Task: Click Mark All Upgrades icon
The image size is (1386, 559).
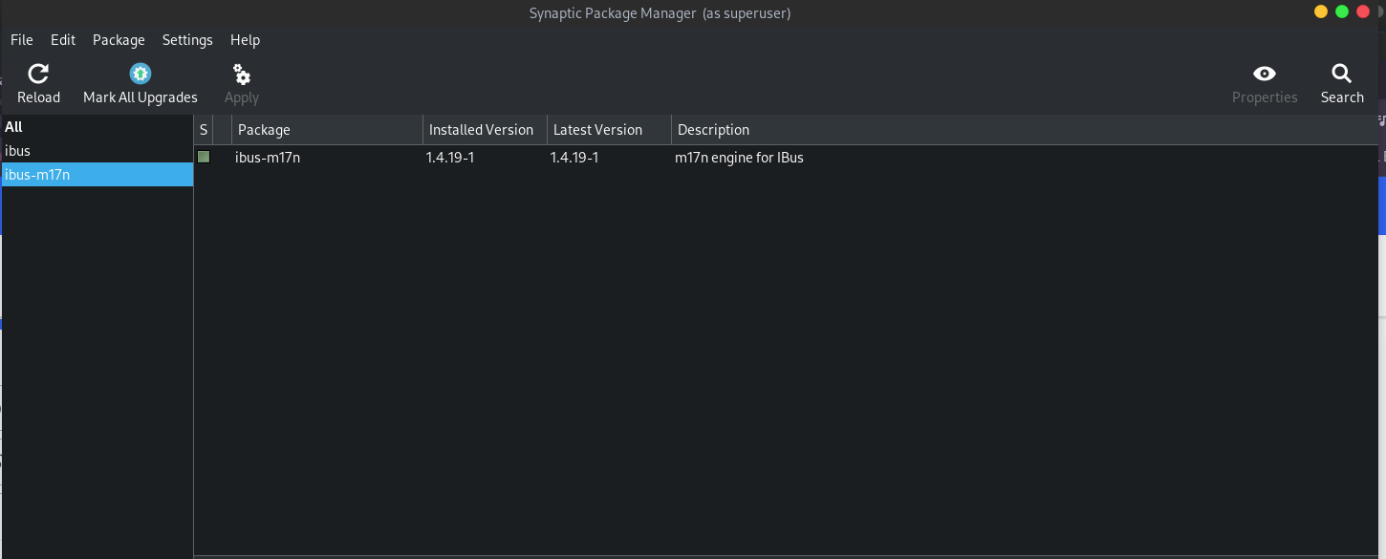Action: (141, 74)
